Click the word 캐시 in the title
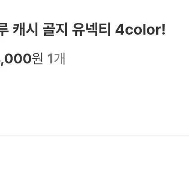The width and height of the screenshot is (189, 189). click(x=25, y=30)
